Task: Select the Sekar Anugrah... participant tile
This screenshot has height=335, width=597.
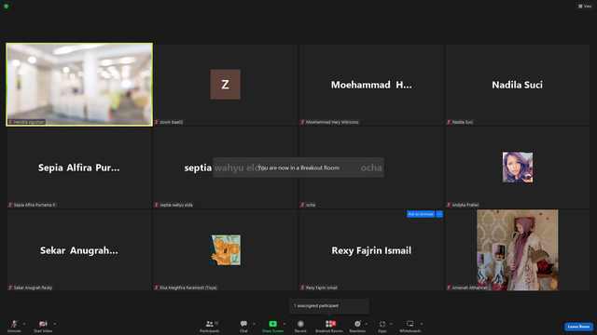Action: [x=79, y=250]
